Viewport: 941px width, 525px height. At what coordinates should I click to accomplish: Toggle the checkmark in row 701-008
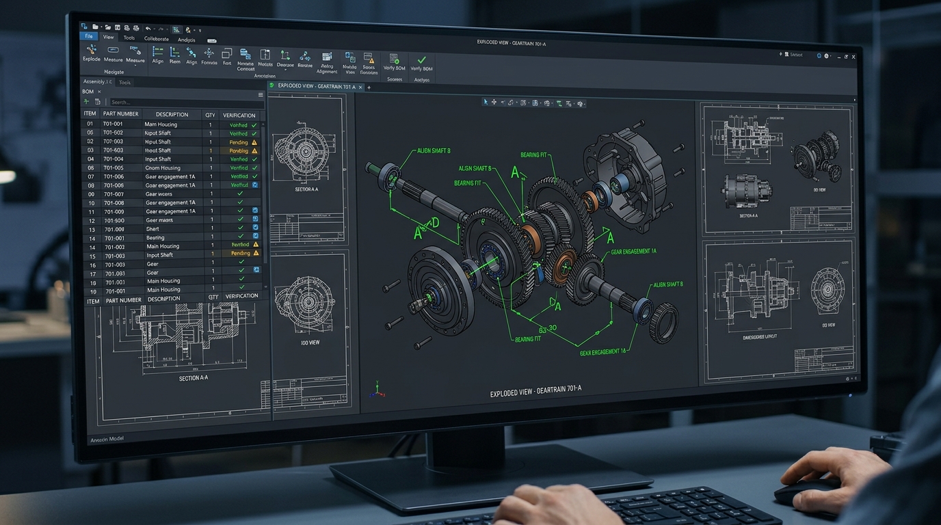pos(240,203)
